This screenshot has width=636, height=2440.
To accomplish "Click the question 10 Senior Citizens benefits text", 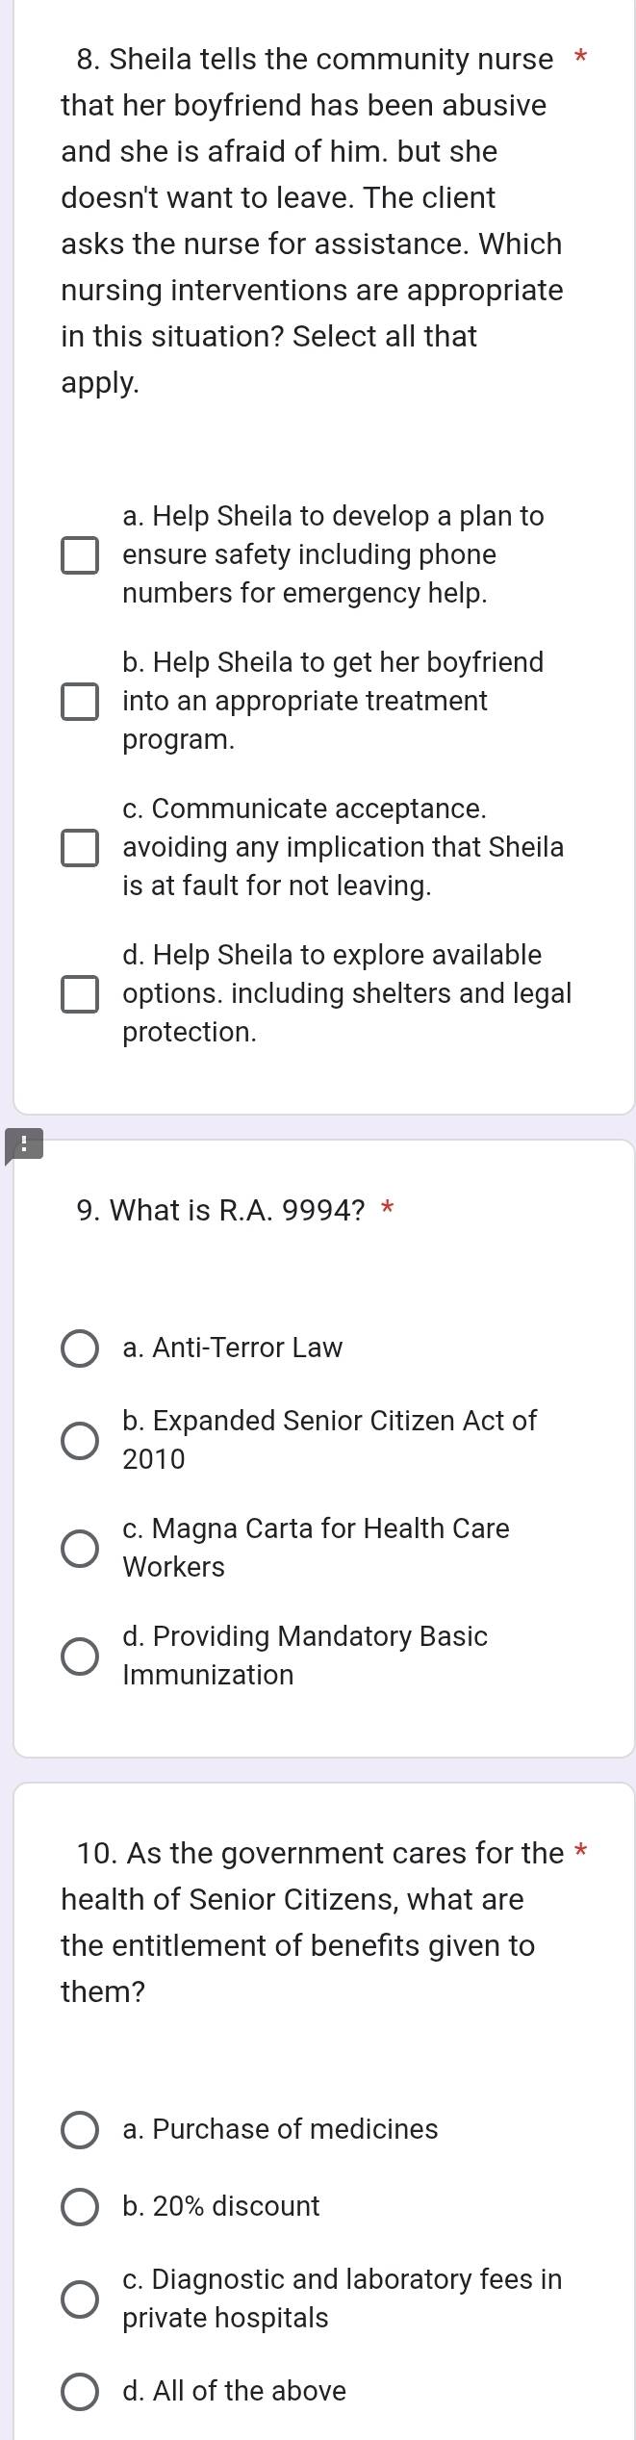I will (298, 1922).
